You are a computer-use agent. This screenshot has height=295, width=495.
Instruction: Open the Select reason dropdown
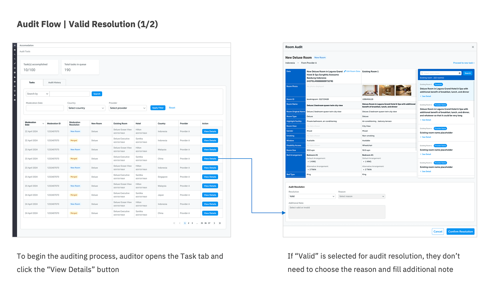point(361,196)
